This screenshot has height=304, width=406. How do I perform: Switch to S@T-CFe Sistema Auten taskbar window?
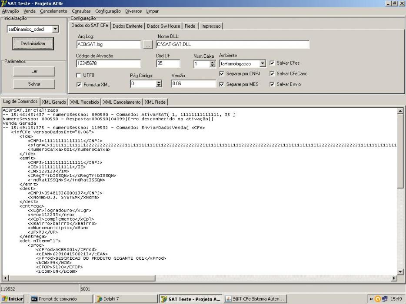point(255,299)
